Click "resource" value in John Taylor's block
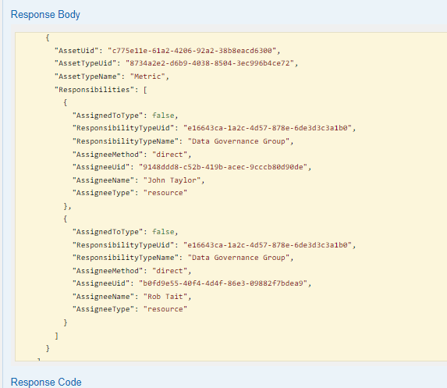447x388 pixels. (165, 193)
